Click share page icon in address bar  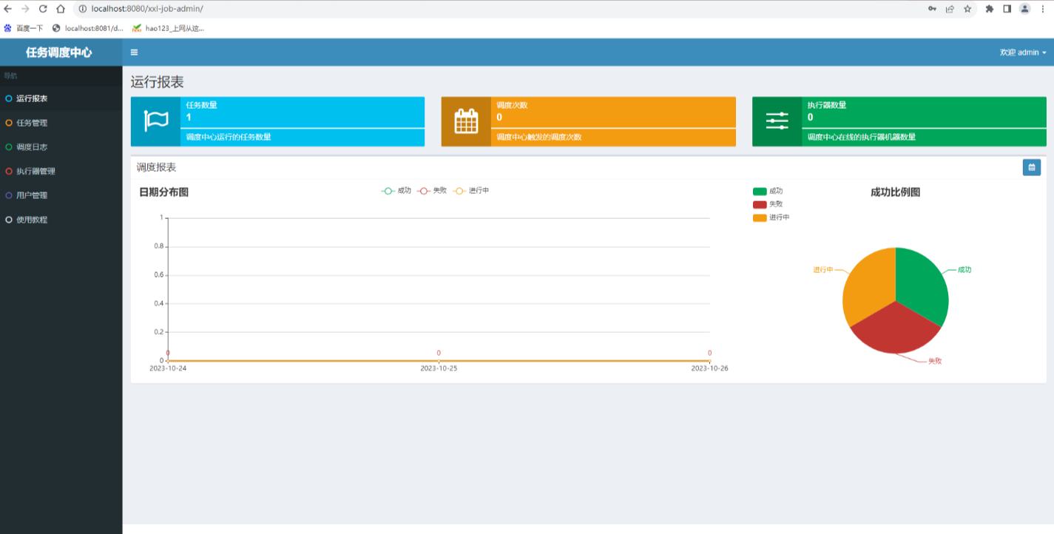pyautogui.click(x=950, y=9)
